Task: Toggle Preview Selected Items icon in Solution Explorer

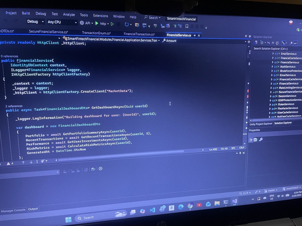Action: (295, 43)
